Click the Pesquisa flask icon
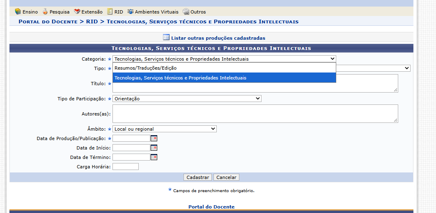This screenshot has height=213, width=436. coord(45,11)
